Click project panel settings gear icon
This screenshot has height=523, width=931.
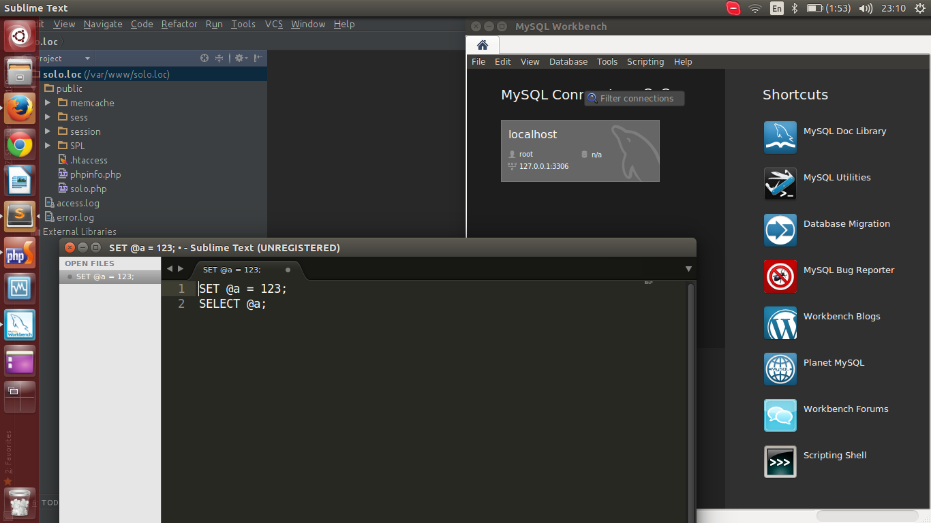pyautogui.click(x=240, y=59)
